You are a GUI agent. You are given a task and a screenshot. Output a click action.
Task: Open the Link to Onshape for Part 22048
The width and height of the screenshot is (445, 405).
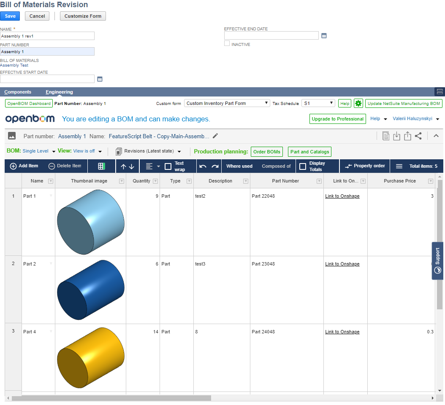(x=342, y=196)
